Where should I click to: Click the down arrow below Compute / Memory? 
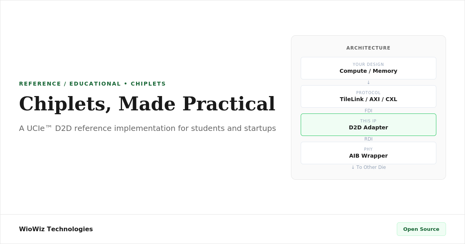[x=369, y=82]
